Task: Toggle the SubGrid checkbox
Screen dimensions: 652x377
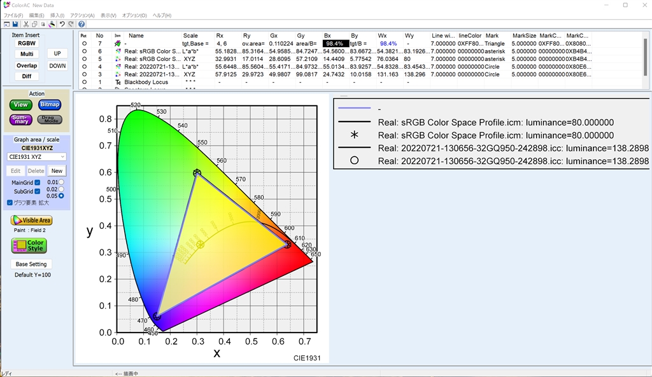Action: point(38,191)
